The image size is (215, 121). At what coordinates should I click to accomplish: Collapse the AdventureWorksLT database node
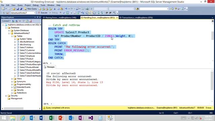click(9, 33)
